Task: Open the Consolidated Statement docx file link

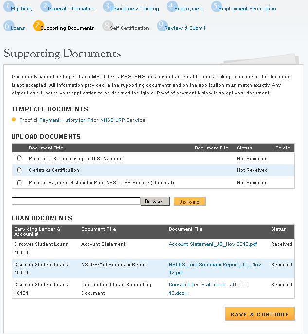Action: pyautogui.click(x=209, y=289)
